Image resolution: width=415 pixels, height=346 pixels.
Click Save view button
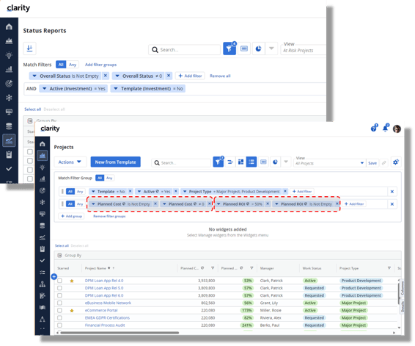(x=372, y=163)
